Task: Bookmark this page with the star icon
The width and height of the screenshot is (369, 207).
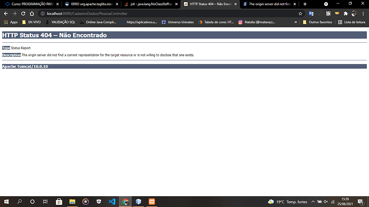Action: click(x=301, y=14)
